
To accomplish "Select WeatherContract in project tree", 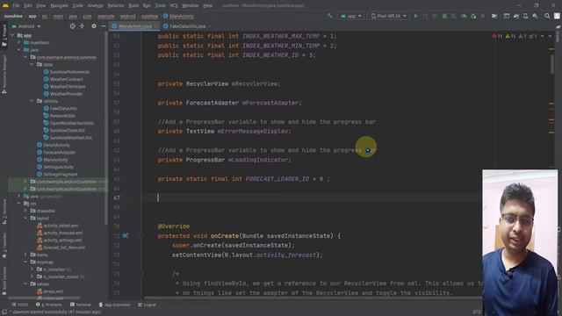I will click(66, 79).
